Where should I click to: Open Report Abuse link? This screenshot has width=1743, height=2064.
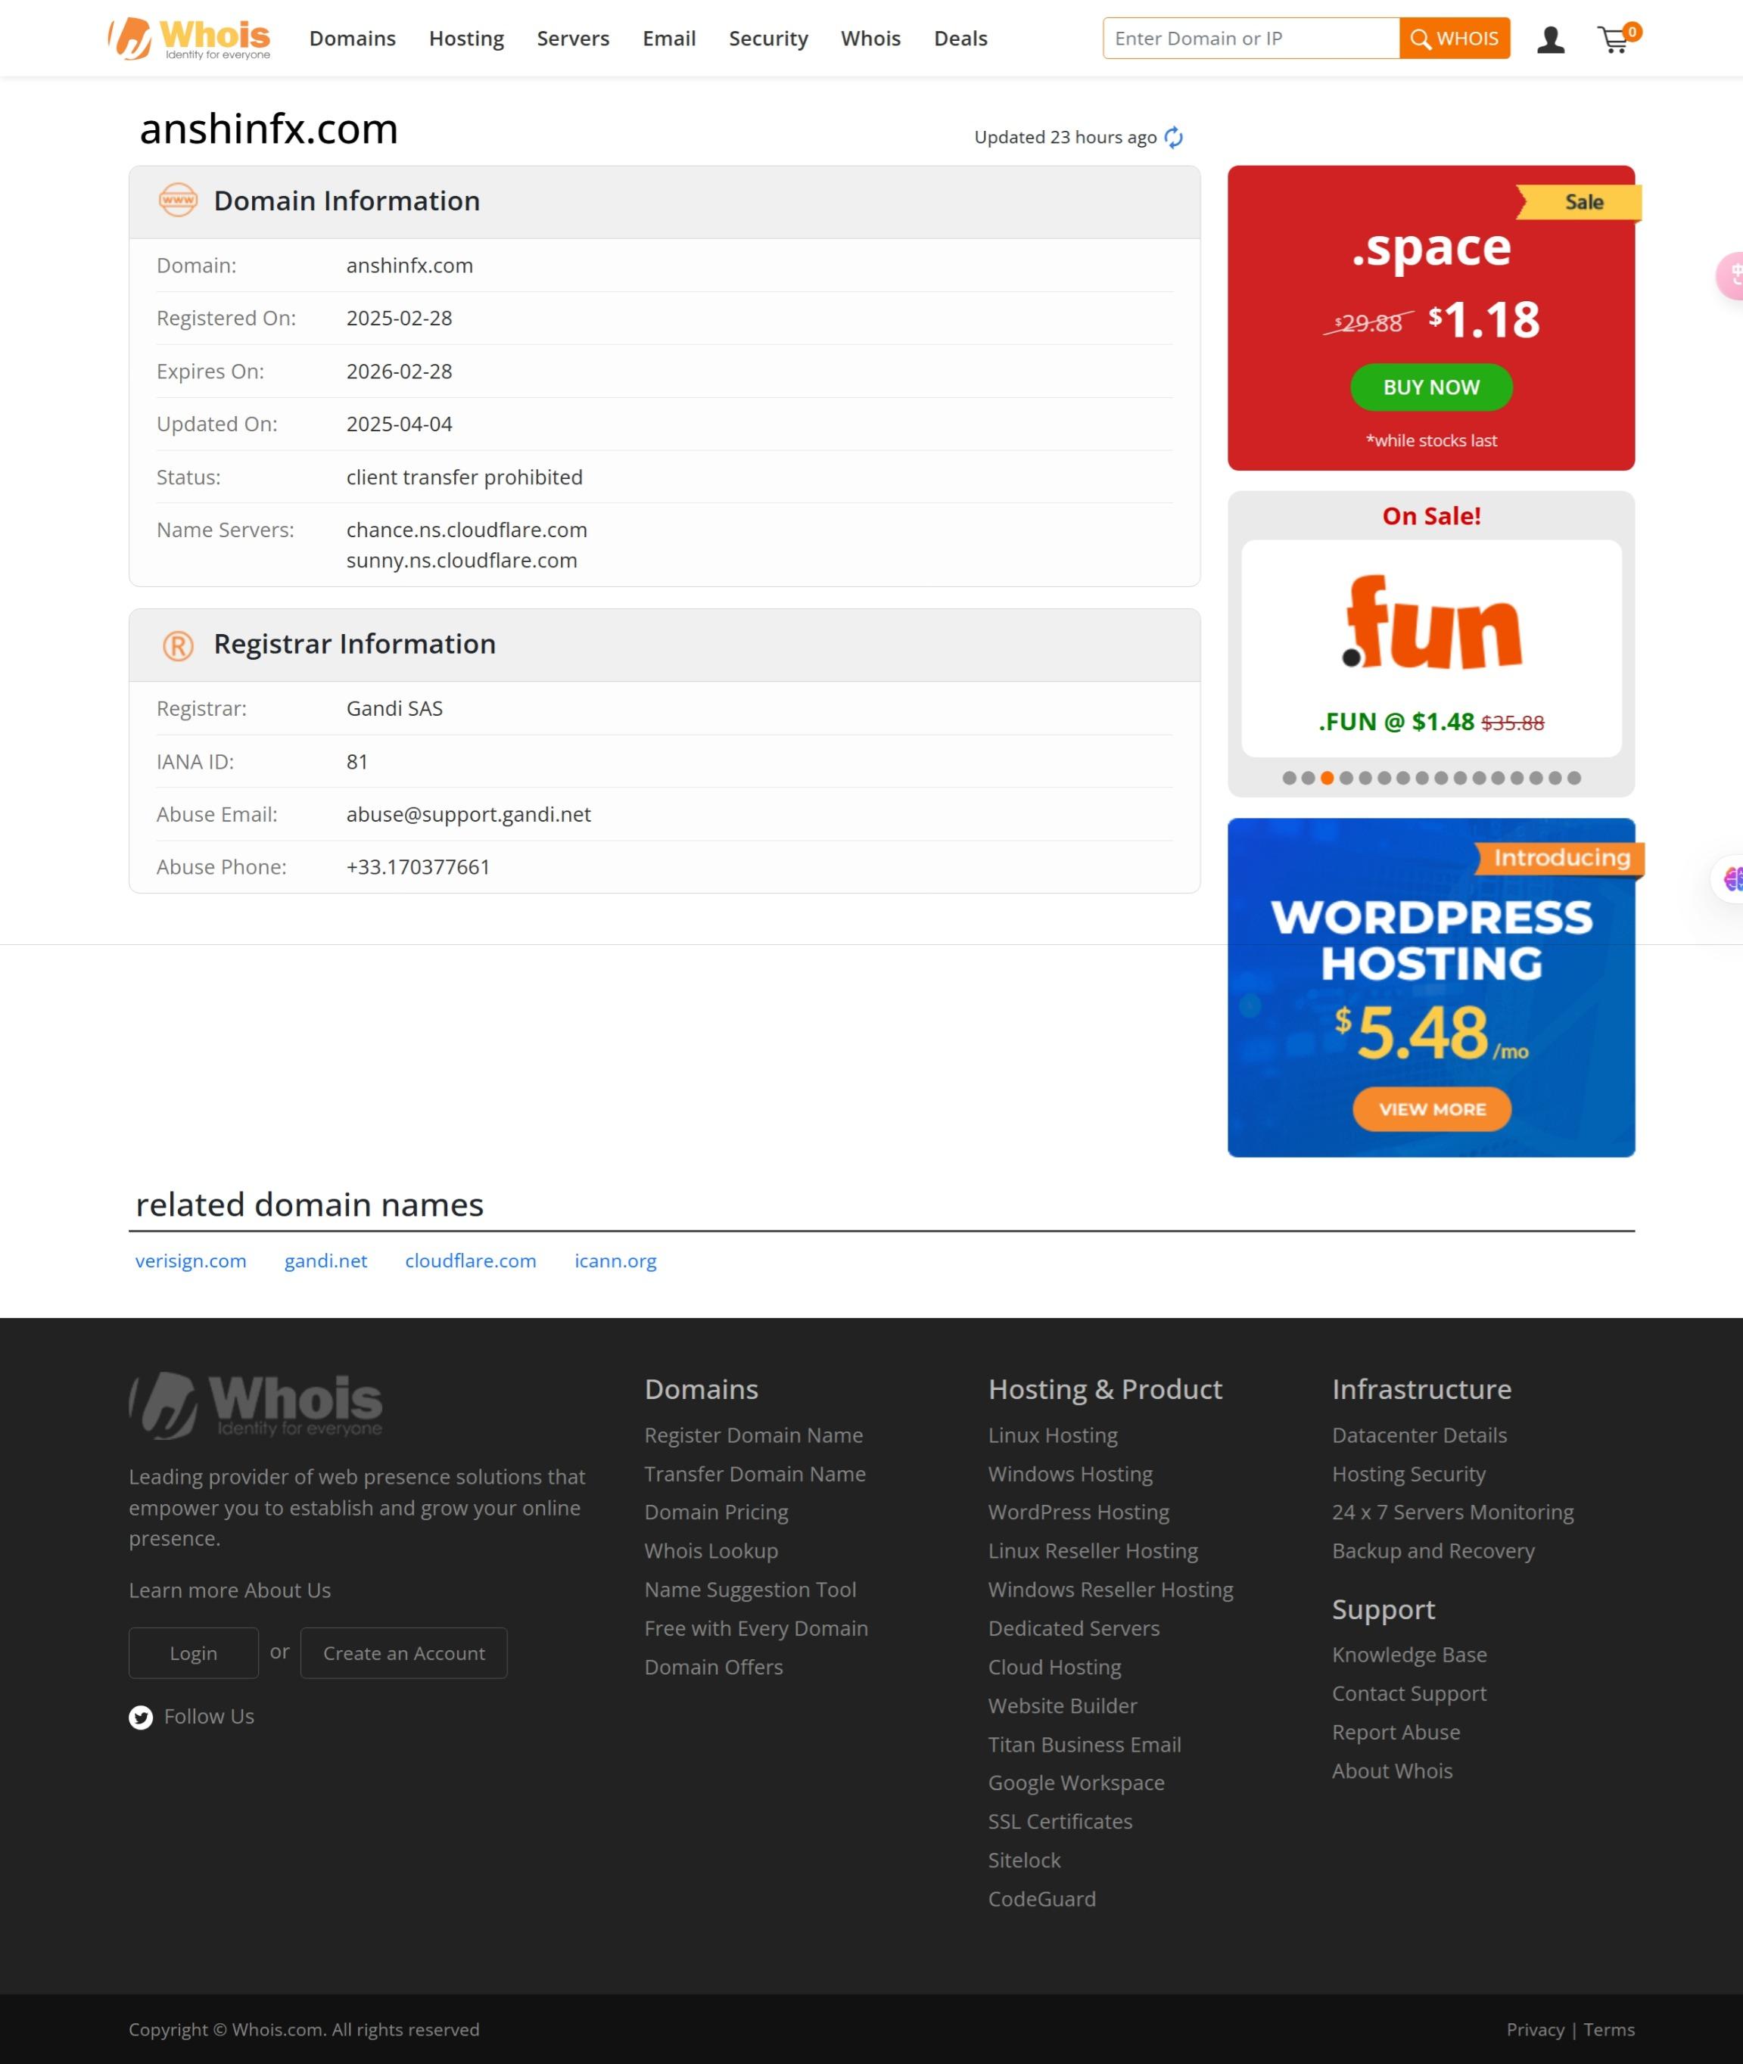tap(1395, 1732)
